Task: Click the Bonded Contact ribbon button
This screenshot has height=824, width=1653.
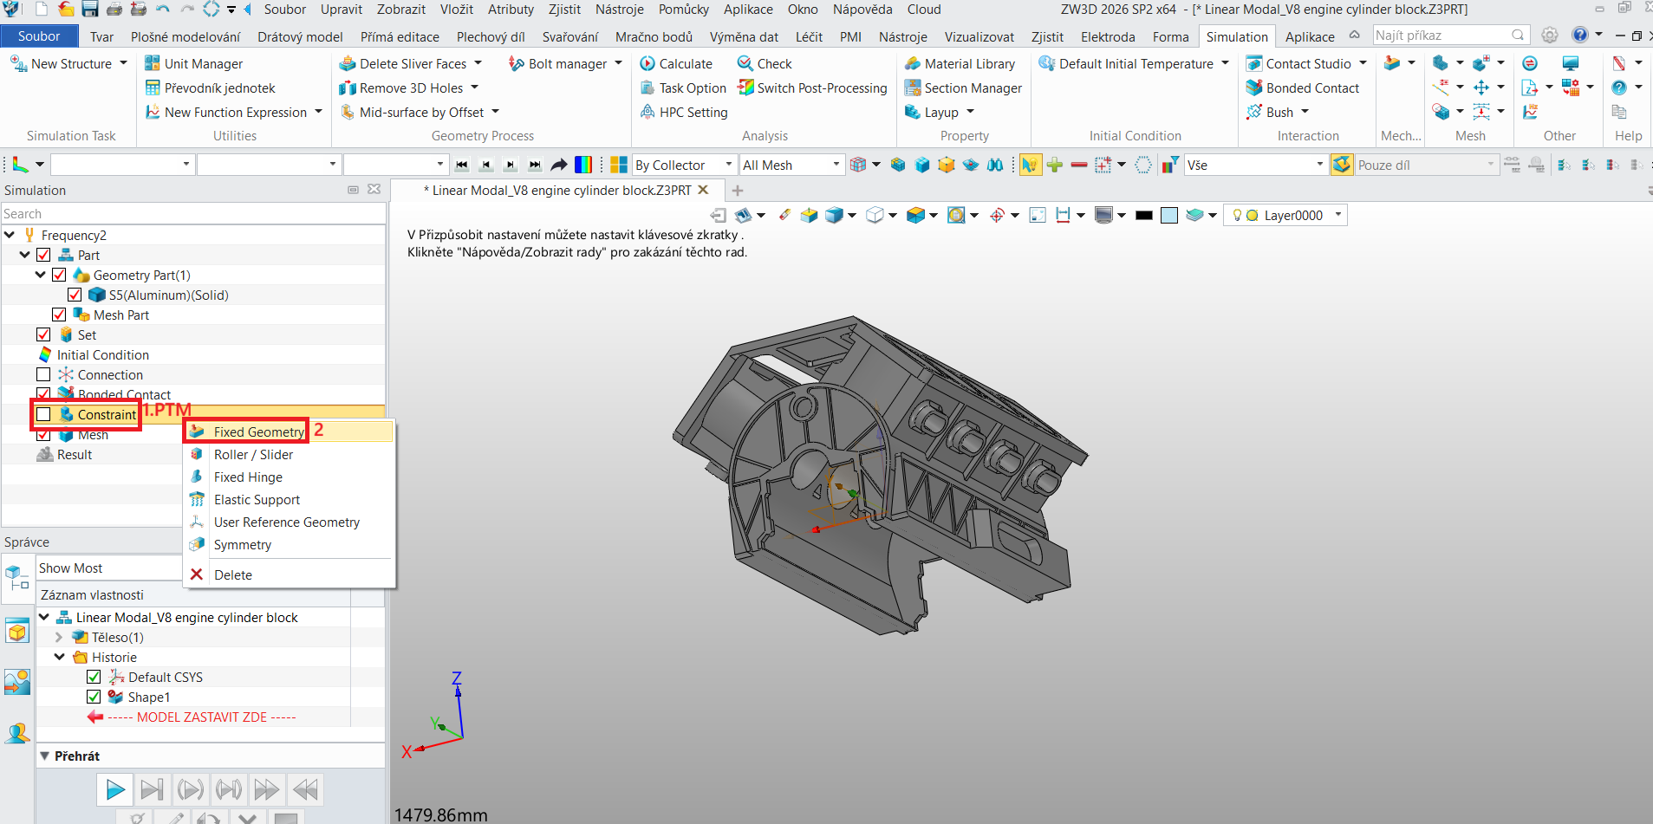Action: point(1302,88)
